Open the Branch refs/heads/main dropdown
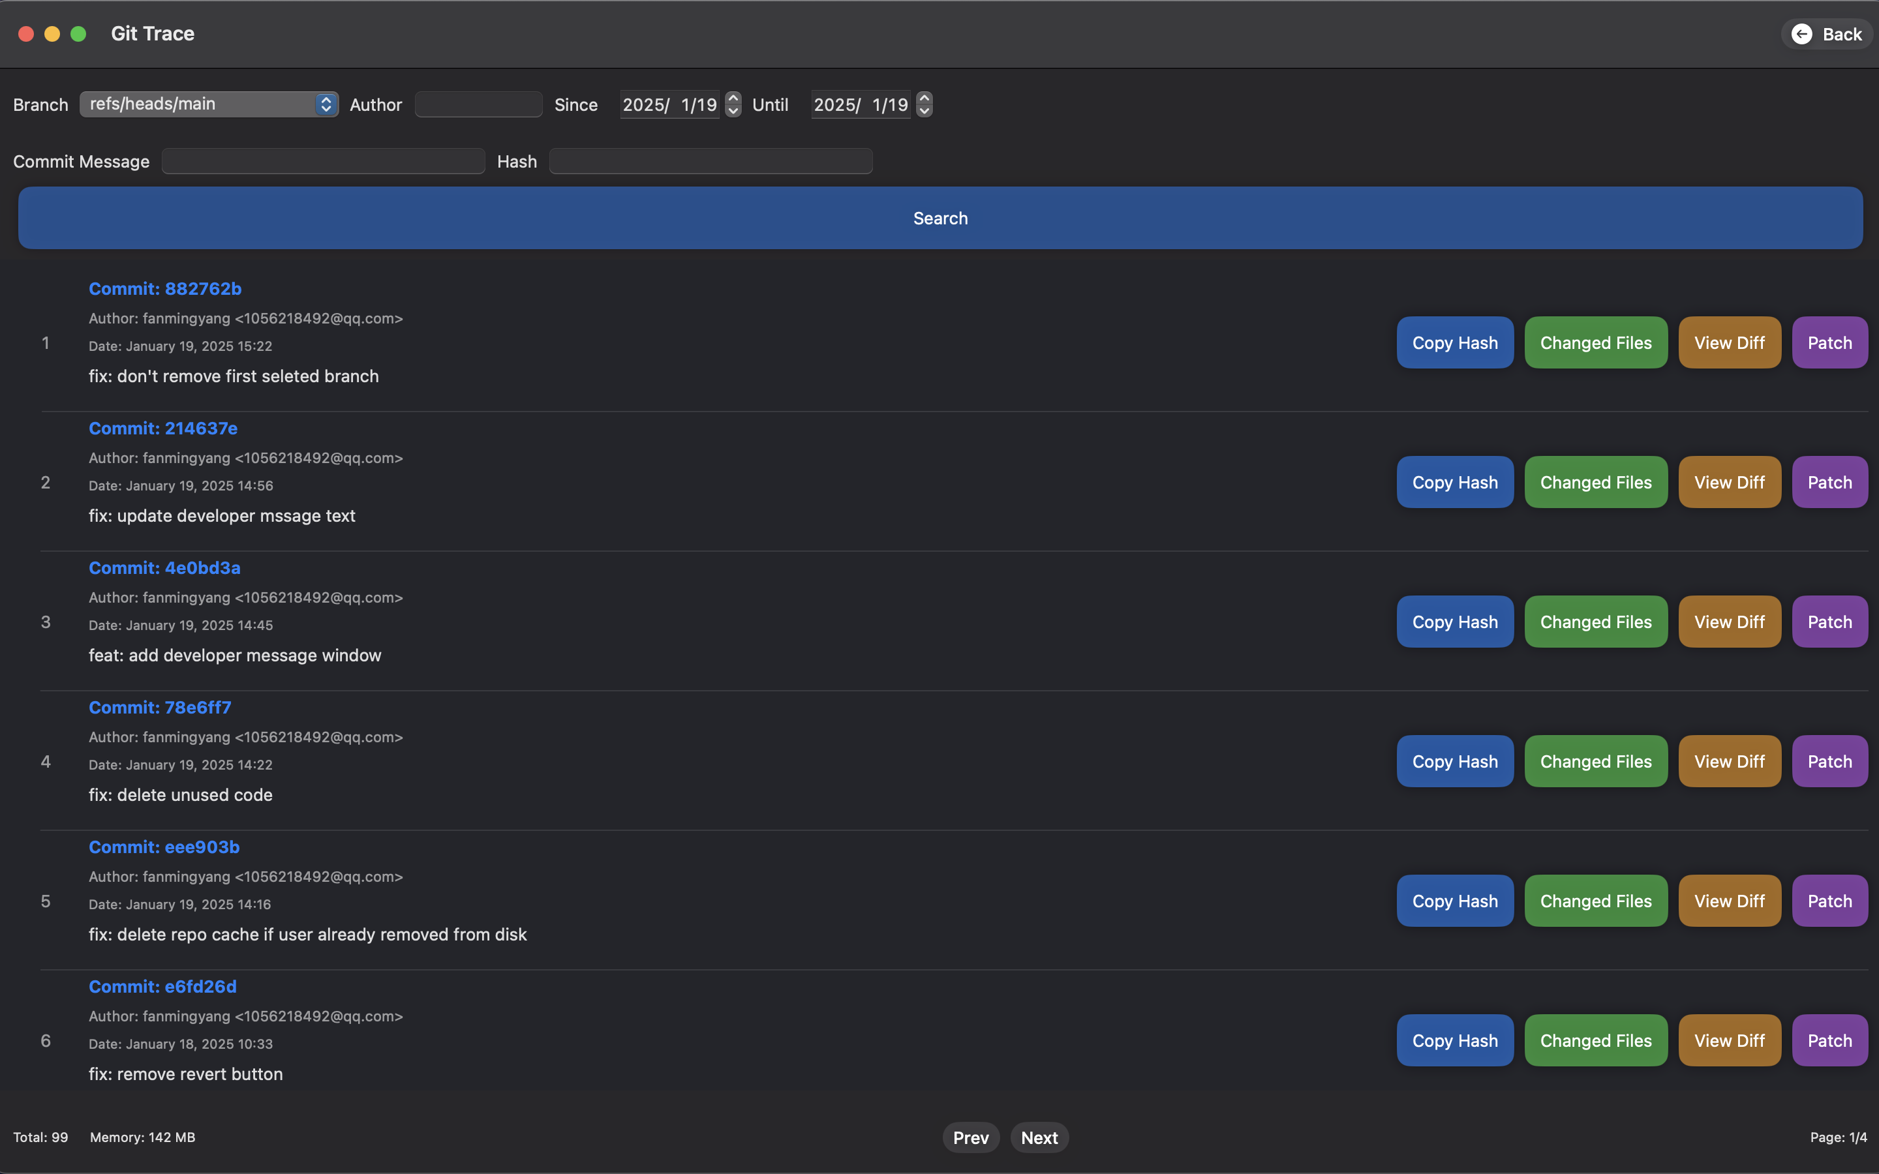 point(208,104)
